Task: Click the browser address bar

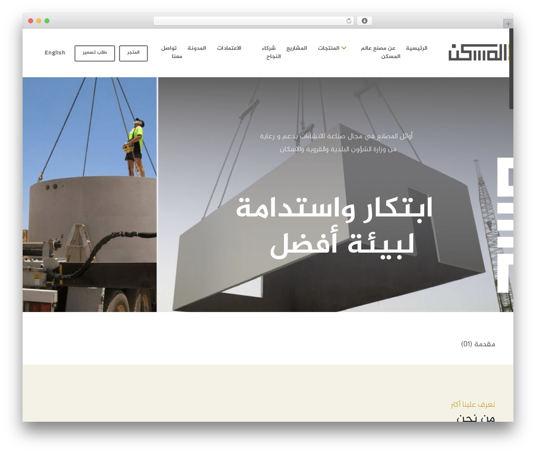Action: click(254, 21)
